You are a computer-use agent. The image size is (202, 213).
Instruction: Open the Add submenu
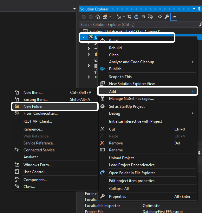coord(147,92)
